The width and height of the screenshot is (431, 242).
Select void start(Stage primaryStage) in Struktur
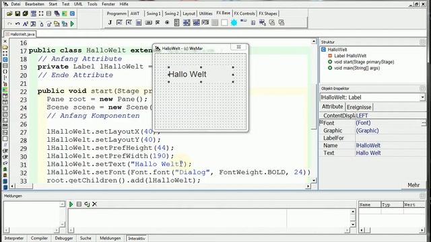click(364, 62)
